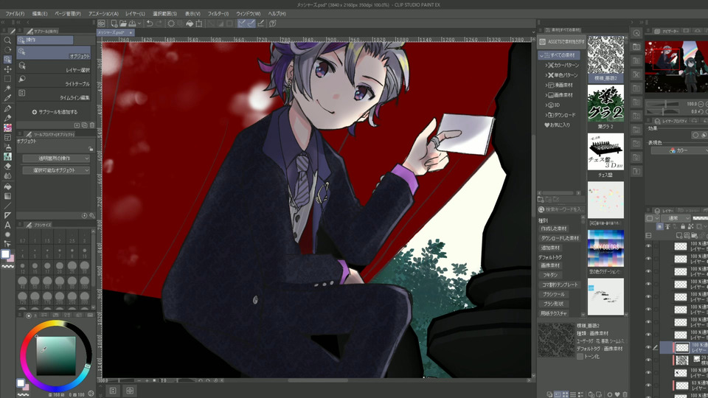Select the Fill bucket tool in the toolbox
This screenshot has width=708, height=398.
[7, 186]
